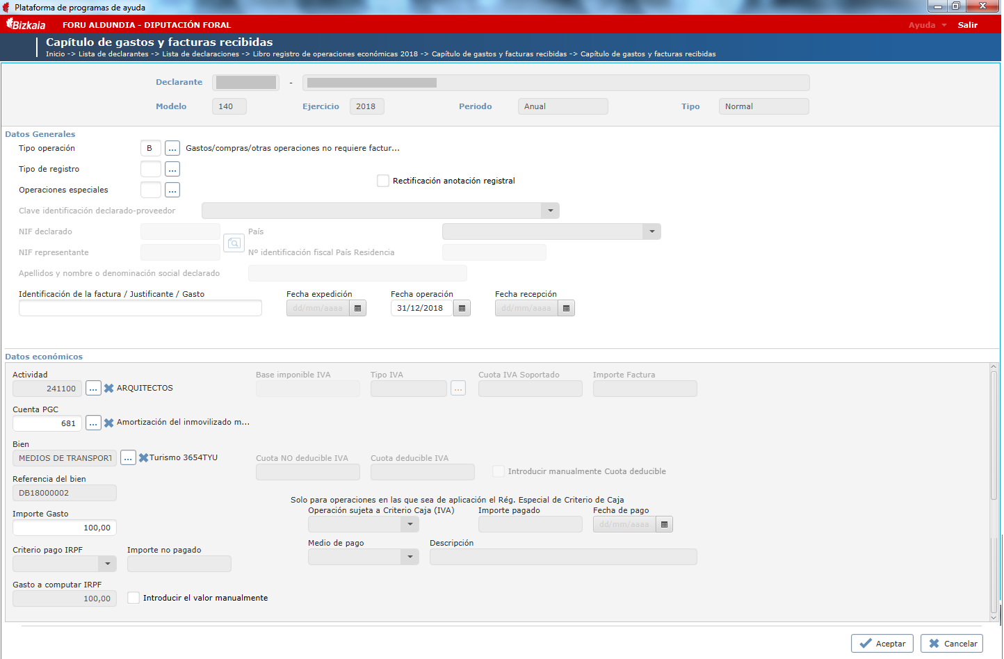Expand Clave identificación declarado-proveedor dropdown
The height and width of the screenshot is (659, 1004).
pyautogui.click(x=551, y=211)
